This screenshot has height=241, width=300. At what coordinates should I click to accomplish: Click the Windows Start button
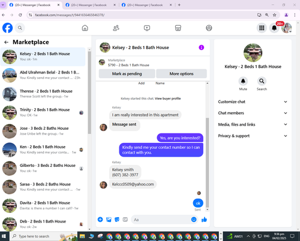point(4,236)
